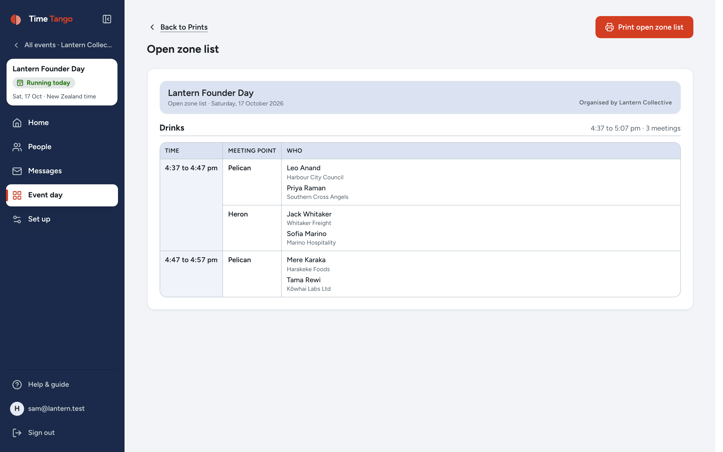Viewport: 723px width, 452px height.
Task: Click the Event day grid icon
Action: click(x=17, y=195)
